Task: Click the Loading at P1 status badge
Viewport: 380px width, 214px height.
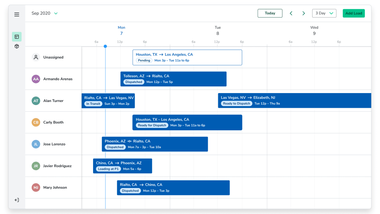Action: 108,169
